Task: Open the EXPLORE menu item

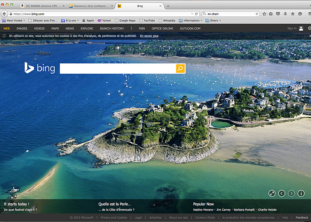Action: click(87, 29)
